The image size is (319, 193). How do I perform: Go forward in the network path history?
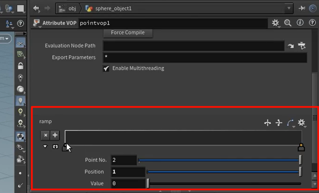(x=47, y=8)
